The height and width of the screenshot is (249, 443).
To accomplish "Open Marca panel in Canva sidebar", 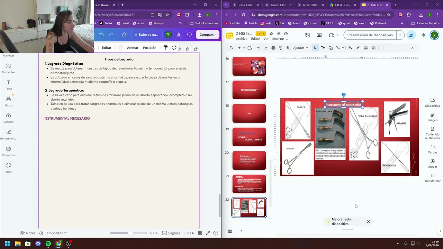I will [8, 101].
